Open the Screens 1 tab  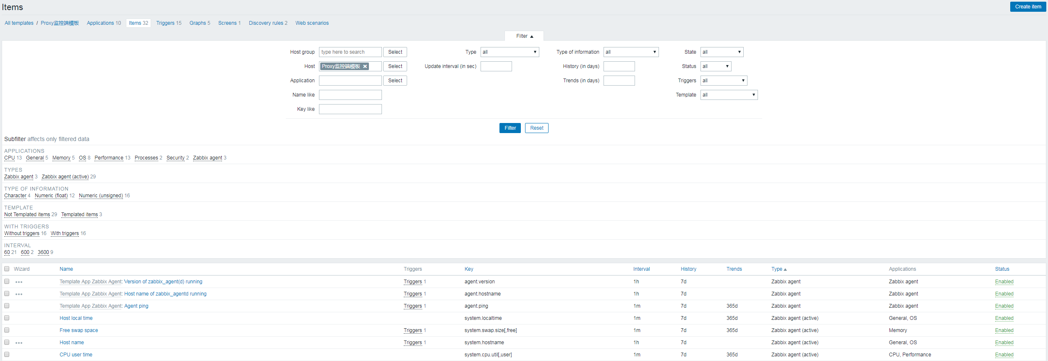(229, 23)
